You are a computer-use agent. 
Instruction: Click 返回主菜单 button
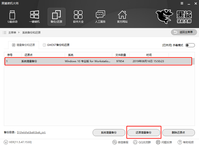[x=184, y=32]
